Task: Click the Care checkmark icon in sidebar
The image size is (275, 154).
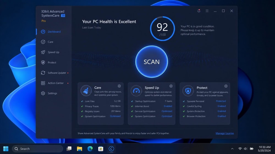Action: point(43,42)
